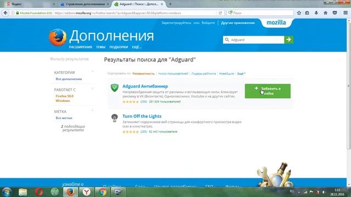Open the downloads arrow icon
This screenshot has height=197, width=351.
point(316,13)
